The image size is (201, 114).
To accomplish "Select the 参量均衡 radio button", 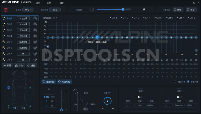I will pyautogui.click(x=188, y=81).
